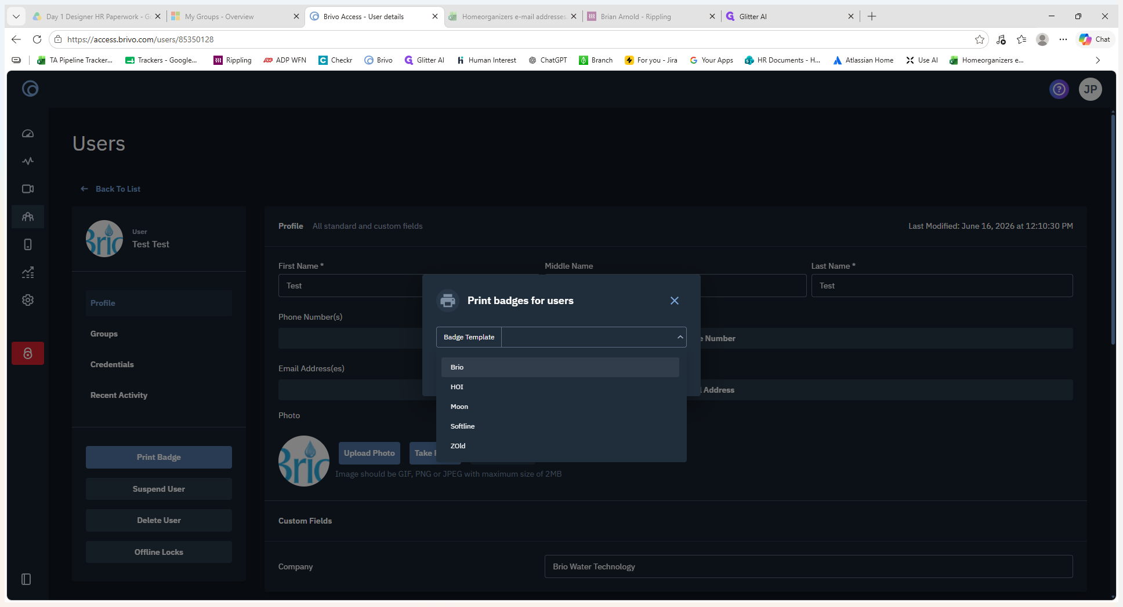Reload the page using the refresh button
This screenshot has height=607, width=1123.
click(x=37, y=39)
